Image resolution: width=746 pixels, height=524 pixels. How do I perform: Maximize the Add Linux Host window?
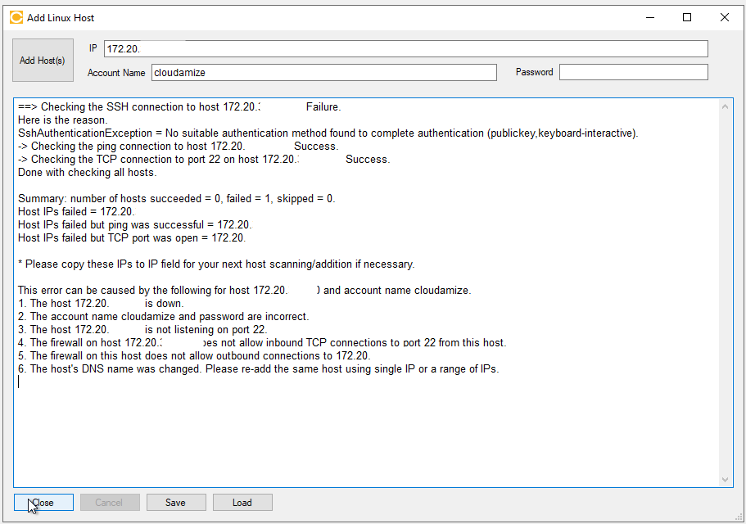coord(687,17)
